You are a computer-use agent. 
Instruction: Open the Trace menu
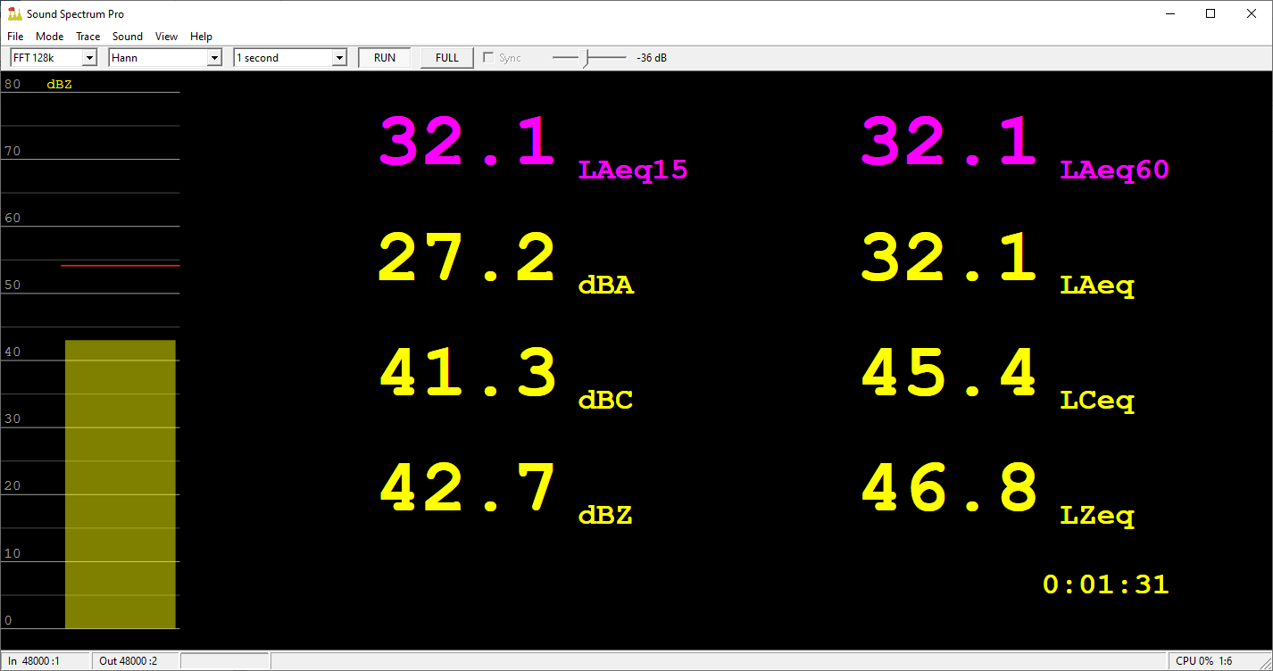[87, 37]
